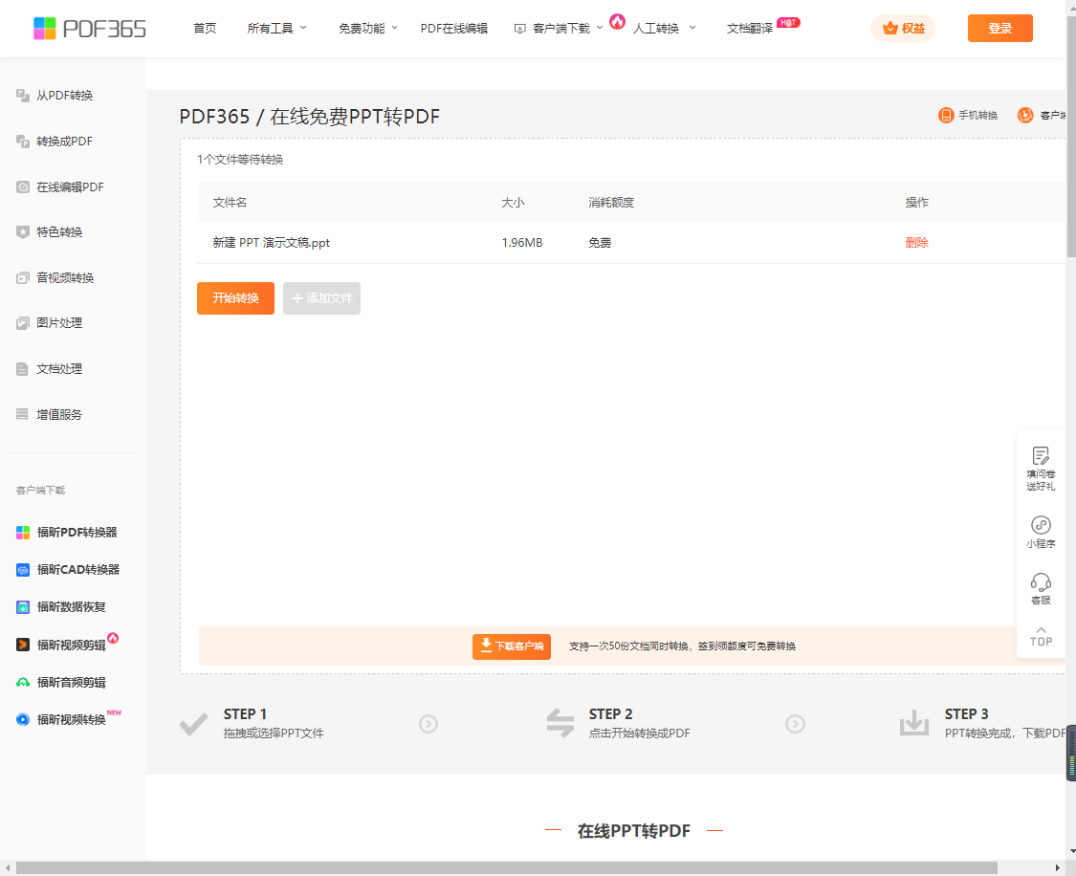Click the 操作 column header
The height and width of the screenshot is (876, 1076).
tap(917, 203)
